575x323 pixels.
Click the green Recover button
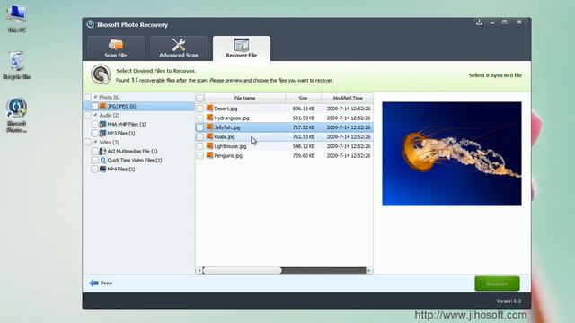497,284
